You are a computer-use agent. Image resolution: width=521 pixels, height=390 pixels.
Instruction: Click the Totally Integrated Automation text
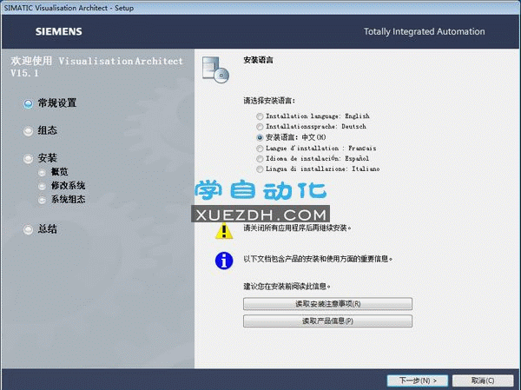point(425,31)
